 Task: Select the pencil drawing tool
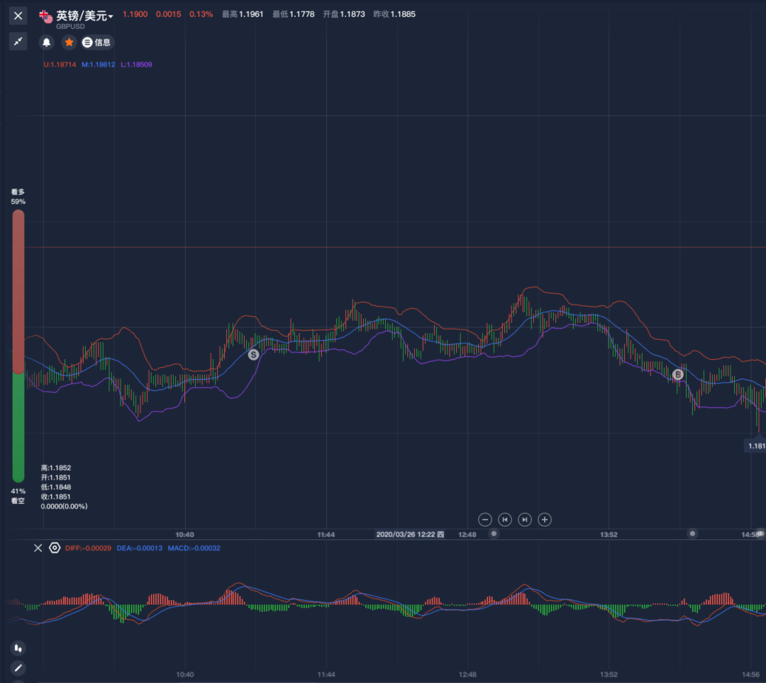[x=18, y=667]
